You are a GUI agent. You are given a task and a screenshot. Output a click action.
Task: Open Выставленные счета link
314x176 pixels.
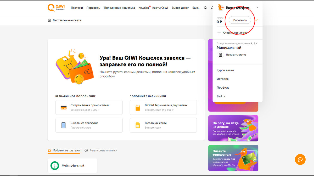(x=67, y=20)
